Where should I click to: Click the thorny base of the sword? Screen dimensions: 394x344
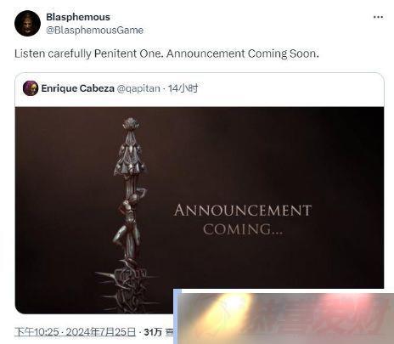(x=127, y=285)
